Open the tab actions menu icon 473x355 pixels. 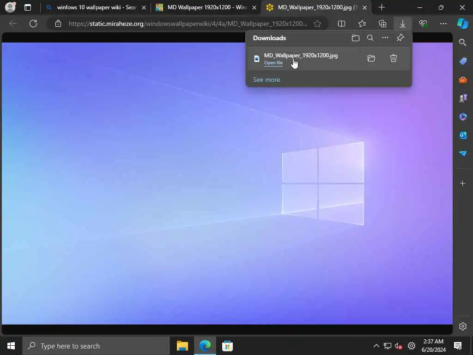click(27, 7)
